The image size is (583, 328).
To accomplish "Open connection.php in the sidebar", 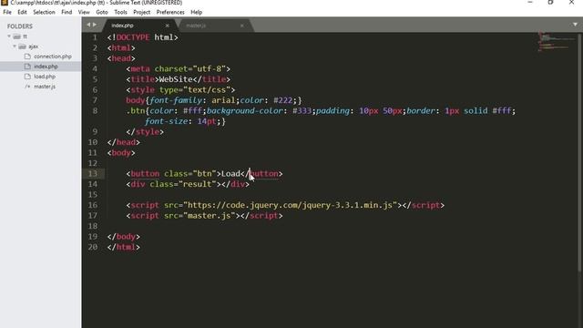I will coord(53,56).
